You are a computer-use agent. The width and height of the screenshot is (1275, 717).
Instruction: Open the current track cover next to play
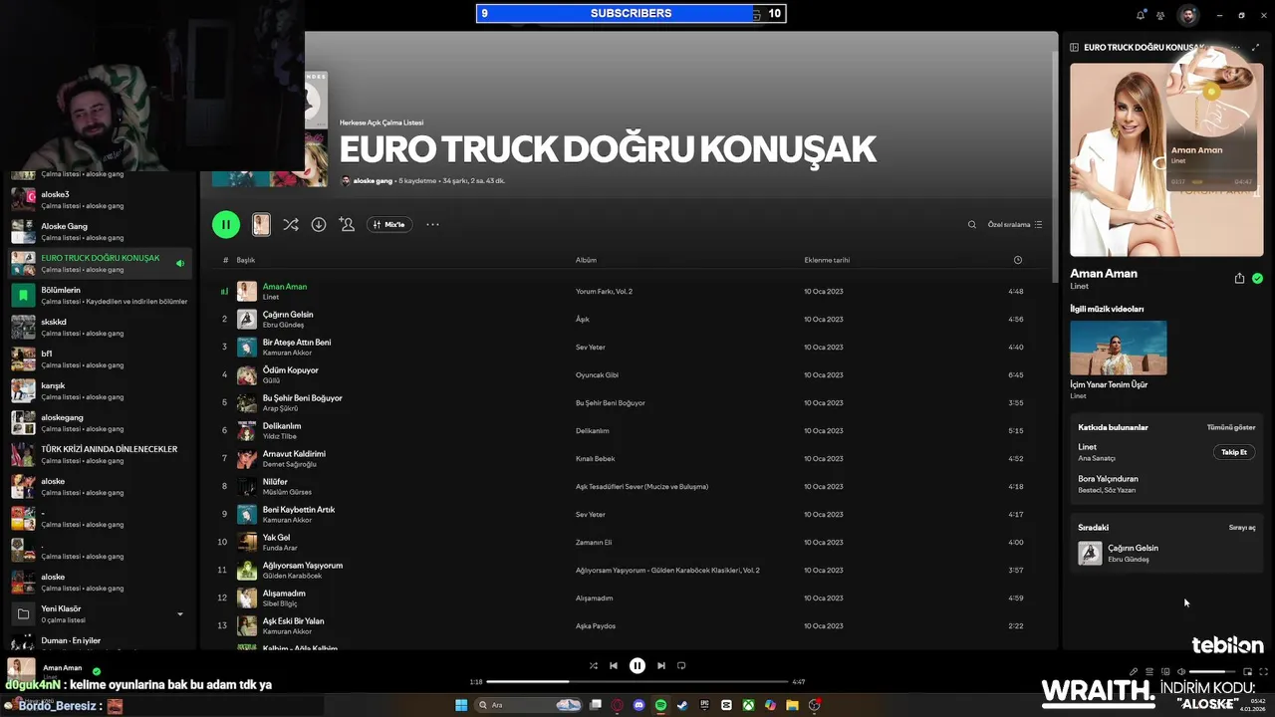pyautogui.click(x=261, y=224)
